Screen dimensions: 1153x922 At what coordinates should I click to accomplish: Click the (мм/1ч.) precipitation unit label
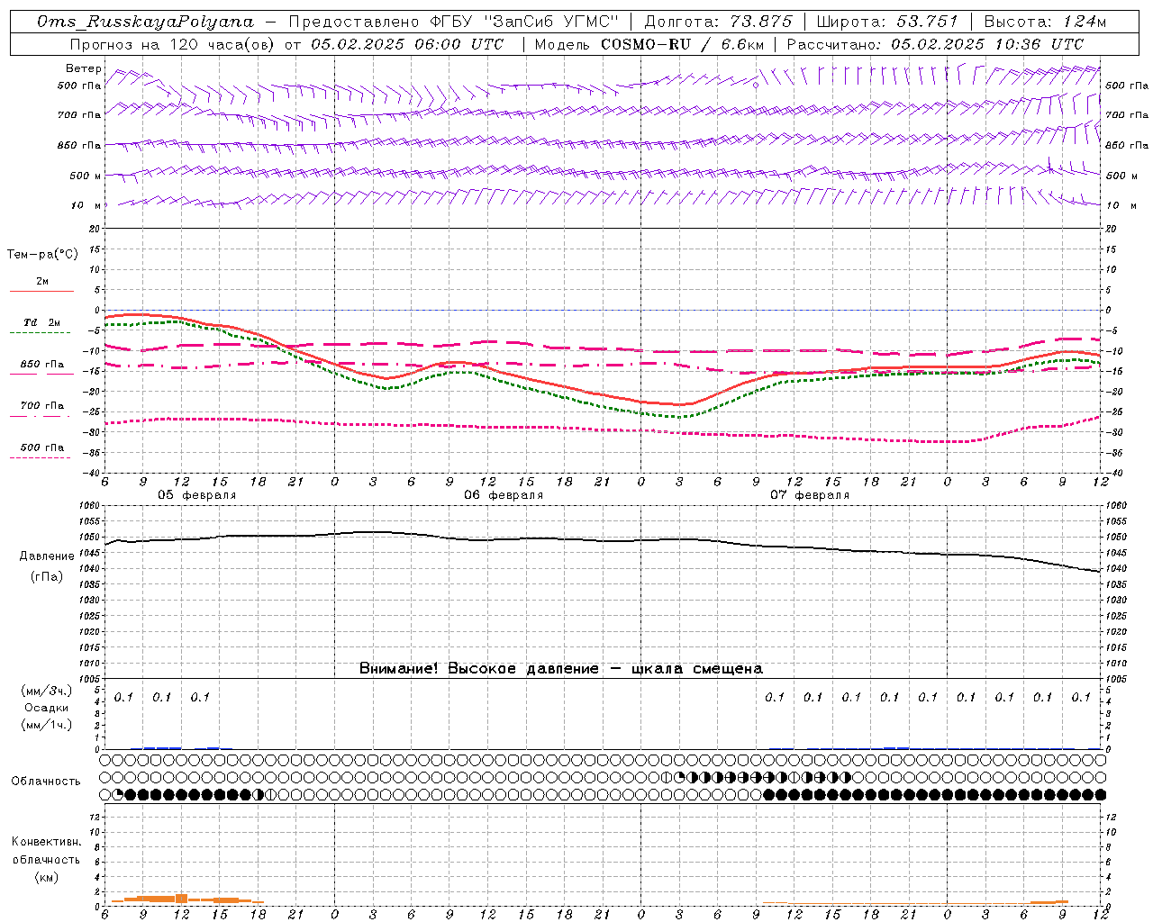click(x=46, y=725)
